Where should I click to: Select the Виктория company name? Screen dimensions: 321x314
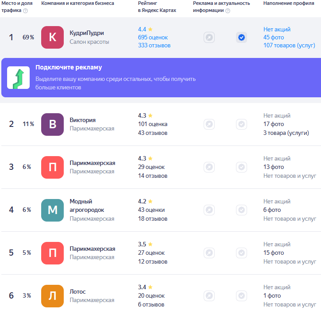click(82, 120)
